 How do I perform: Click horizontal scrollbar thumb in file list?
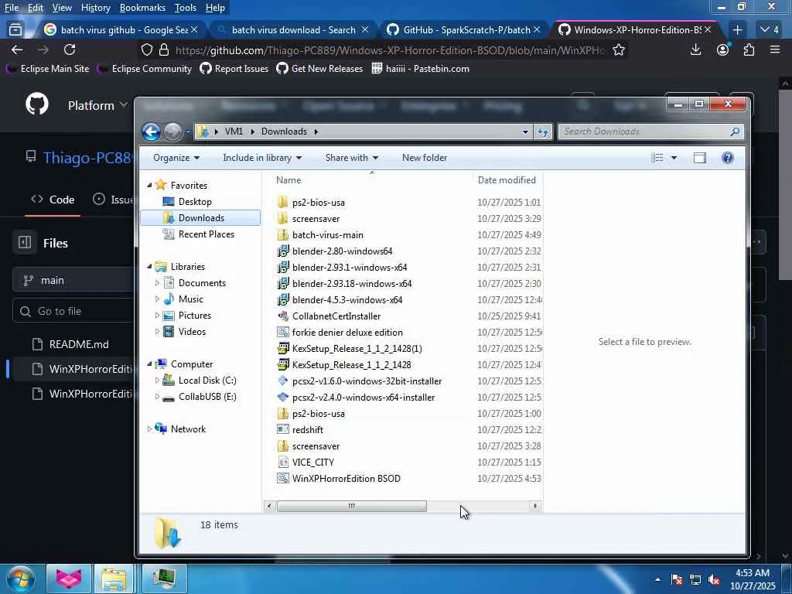click(x=352, y=506)
